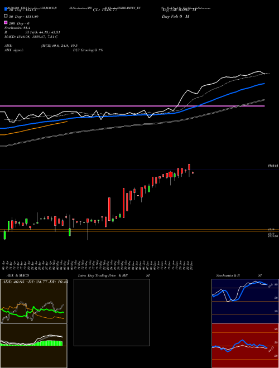This screenshot has width=279, height=368.
Task: Click the empty intraday trading price panel
Action: [112, 312]
